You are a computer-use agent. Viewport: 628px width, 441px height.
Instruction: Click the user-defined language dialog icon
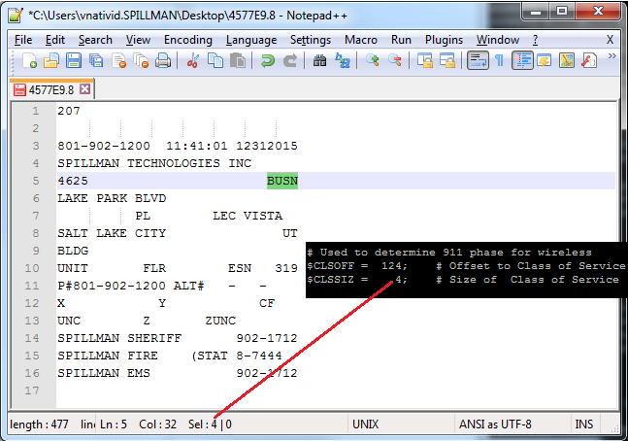click(x=545, y=61)
